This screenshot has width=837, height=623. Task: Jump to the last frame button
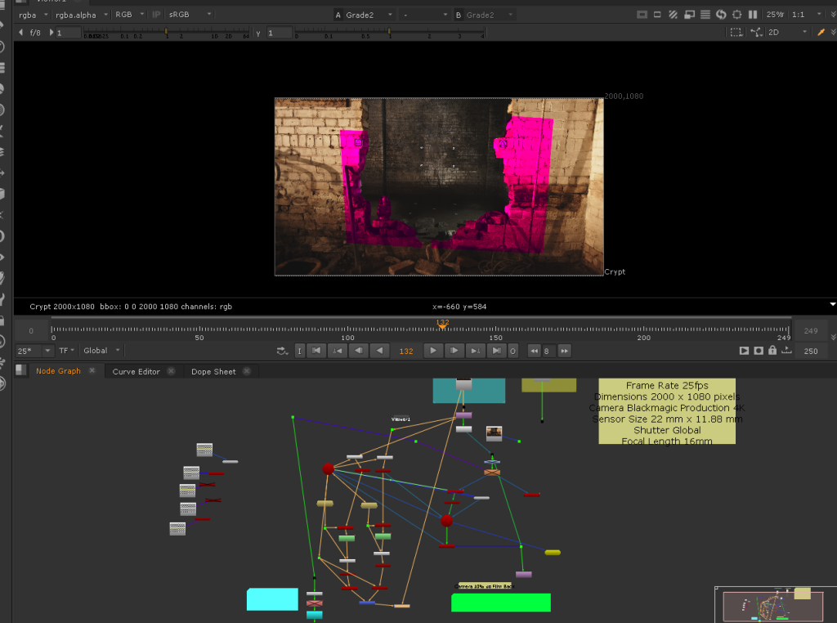tap(496, 351)
